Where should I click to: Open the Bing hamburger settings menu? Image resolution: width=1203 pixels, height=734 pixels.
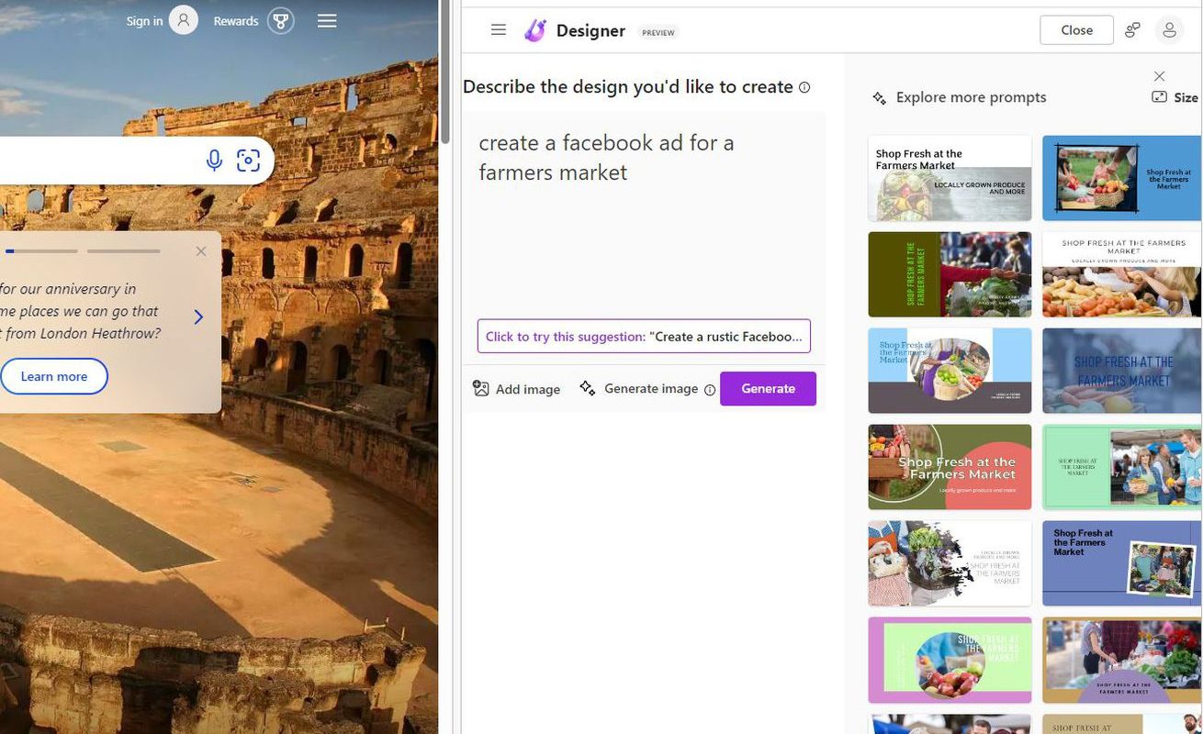click(327, 20)
